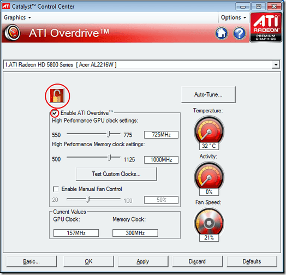286x275 pixels.
Task: Click the 157MHz current GPU clock value
Action: point(76,233)
